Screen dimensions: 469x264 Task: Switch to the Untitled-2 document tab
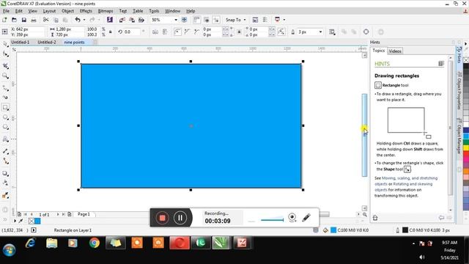(47, 43)
